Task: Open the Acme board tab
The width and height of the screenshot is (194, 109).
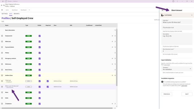Action: click(x=7, y=10)
